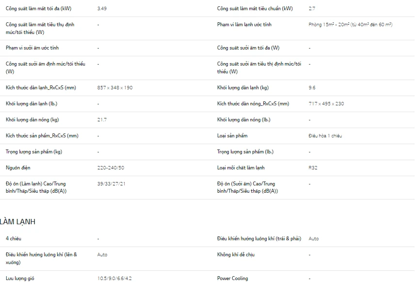Click the 'Điều hòa 1 chiều' product type value
Image resolution: width=418 pixels, height=282 pixels.
[325, 136]
